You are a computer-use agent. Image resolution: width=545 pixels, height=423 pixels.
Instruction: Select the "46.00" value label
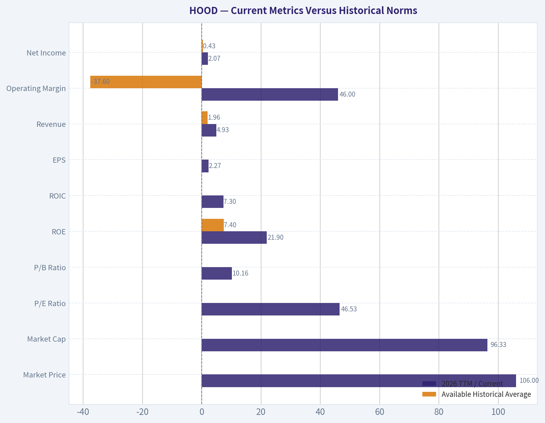click(347, 94)
